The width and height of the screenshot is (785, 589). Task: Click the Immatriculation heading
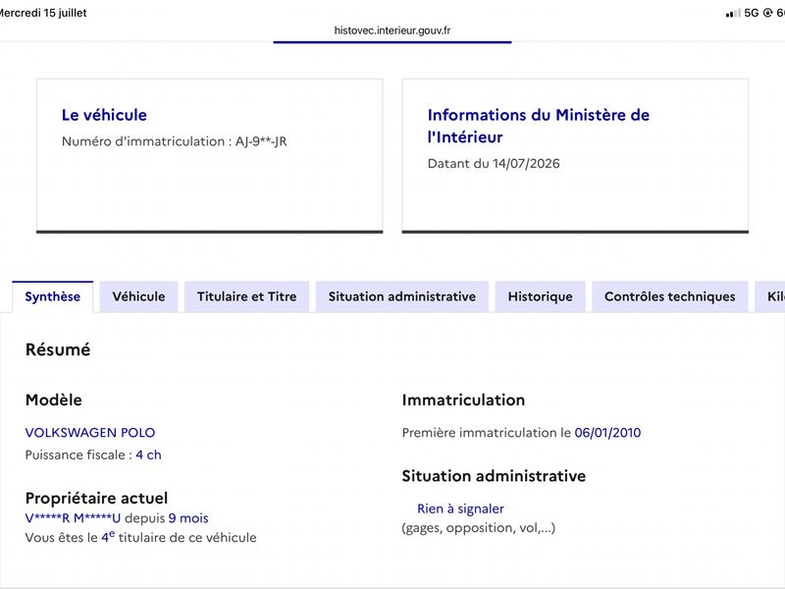(x=463, y=400)
